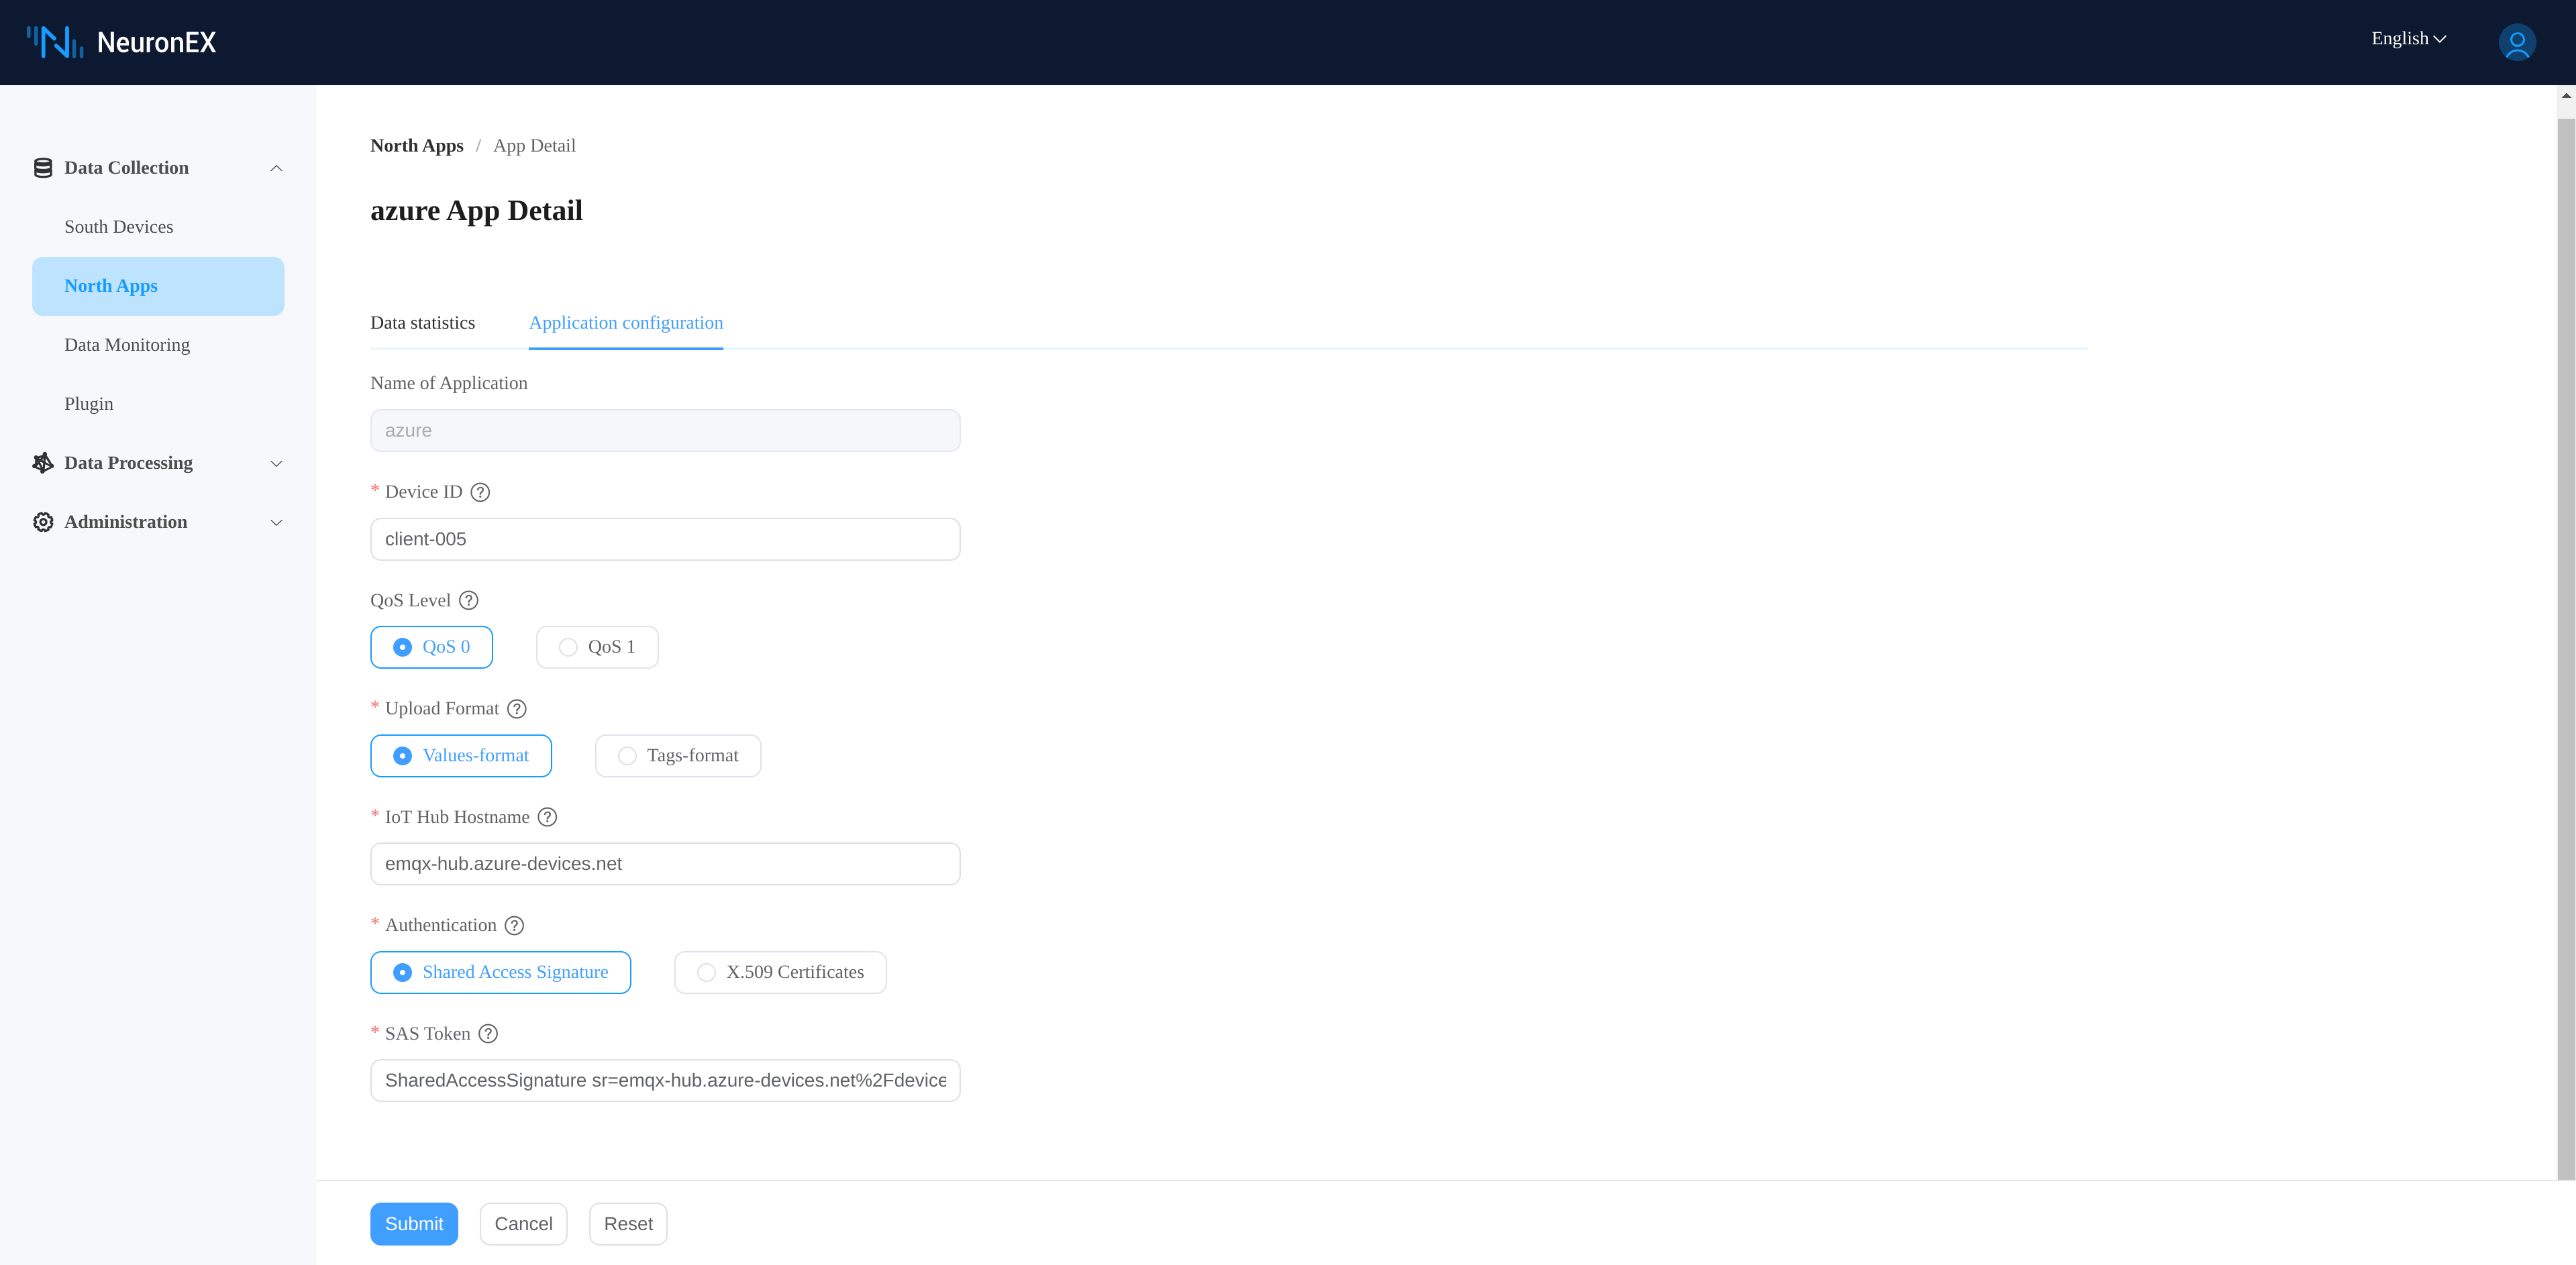Show help tooltip for QoS Level
Screen dimensions: 2576x1265
(468, 600)
